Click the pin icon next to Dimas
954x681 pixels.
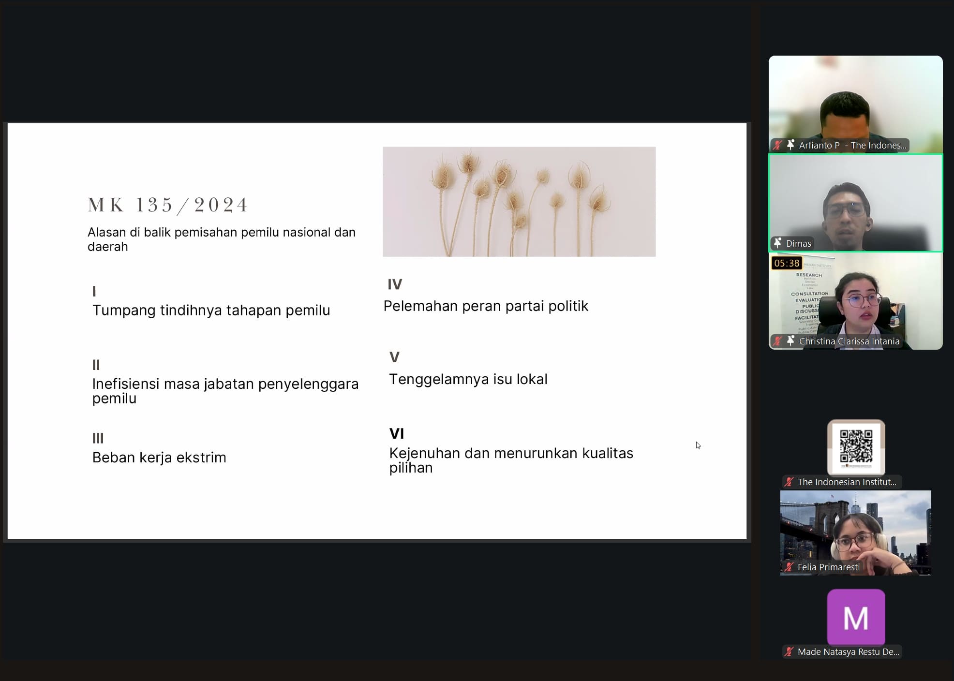point(777,243)
